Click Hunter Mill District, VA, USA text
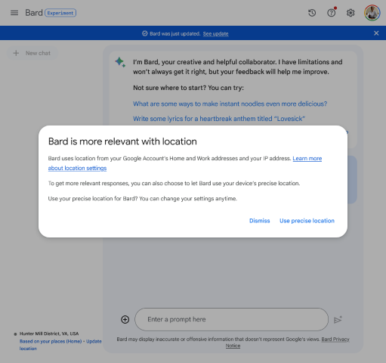The image size is (386, 363). [49, 334]
